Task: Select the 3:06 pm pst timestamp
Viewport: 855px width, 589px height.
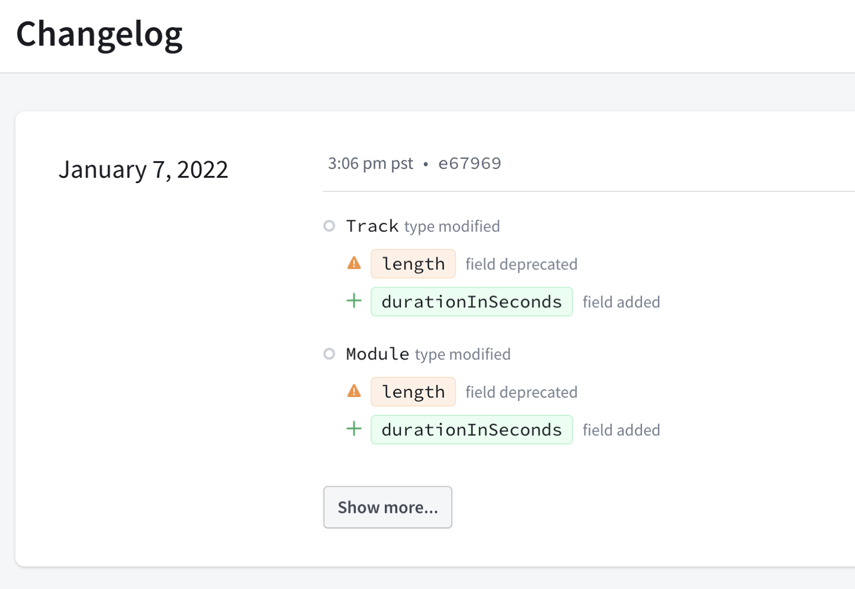Action: pos(370,163)
